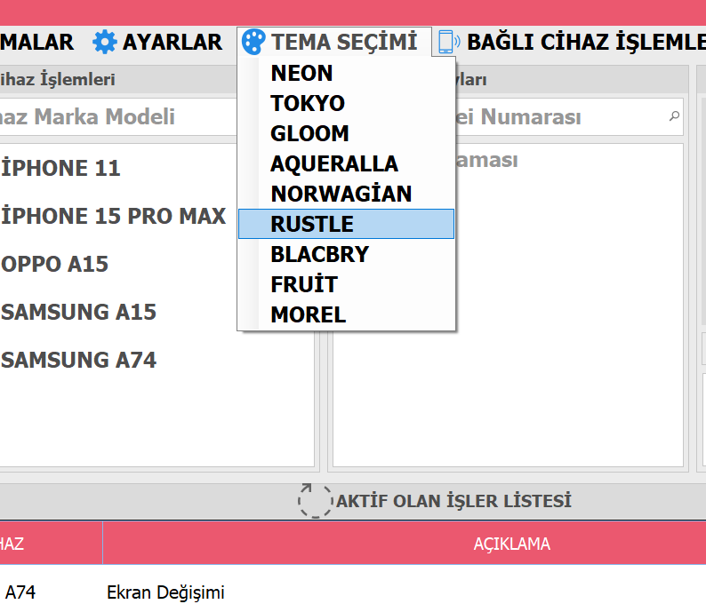Select the NEON theme
706x612 pixels.
click(x=302, y=73)
